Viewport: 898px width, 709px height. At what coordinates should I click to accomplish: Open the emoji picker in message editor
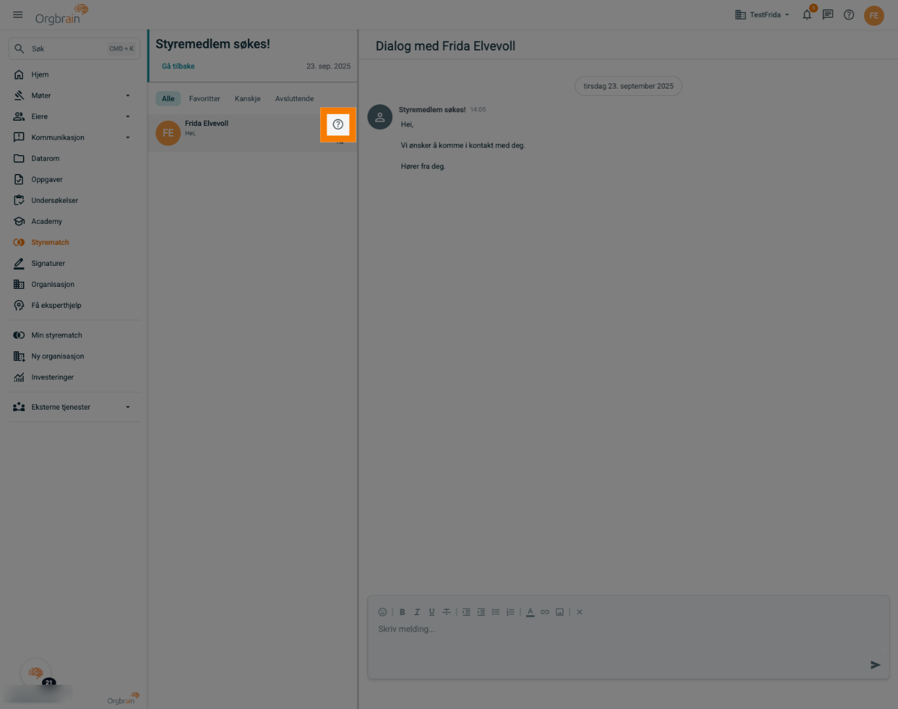pos(382,612)
